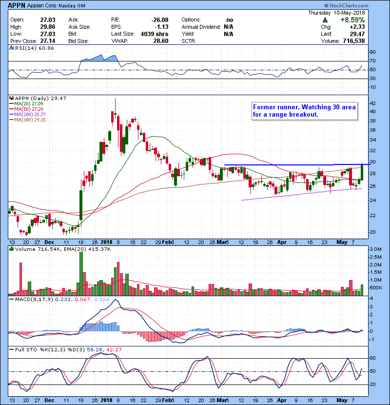Click the Nasdaq GM exchange label
The width and height of the screenshot is (390, 405).
point(72,6)
